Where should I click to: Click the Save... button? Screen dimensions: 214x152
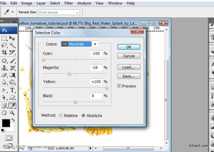(x=129, y=76)
